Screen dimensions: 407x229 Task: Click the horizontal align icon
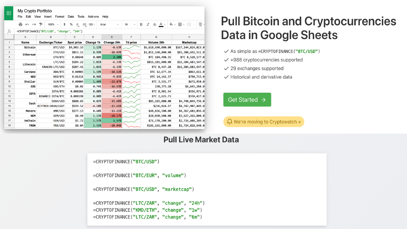pyautogui.click(x=200, y=24)
